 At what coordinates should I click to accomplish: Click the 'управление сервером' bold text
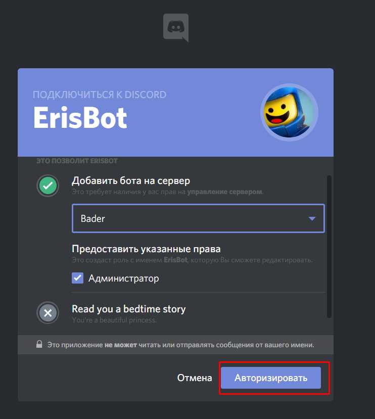[224, 192]
